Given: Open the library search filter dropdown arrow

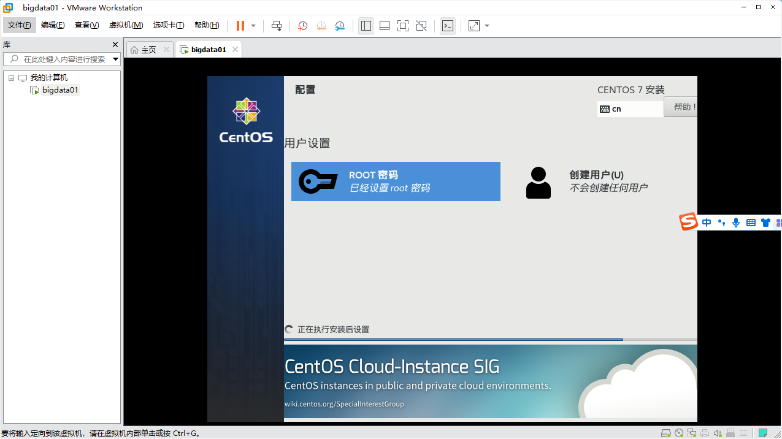Looking at the screenshot, I should (x=116, y=59).
